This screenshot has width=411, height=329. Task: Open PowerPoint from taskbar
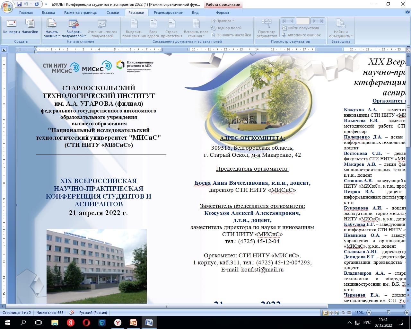(133, 322)
